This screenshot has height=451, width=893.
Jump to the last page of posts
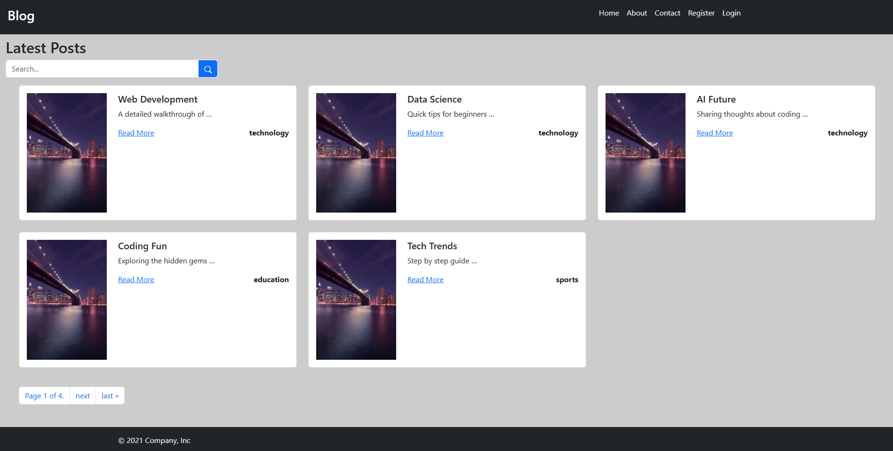pos(110,396)
